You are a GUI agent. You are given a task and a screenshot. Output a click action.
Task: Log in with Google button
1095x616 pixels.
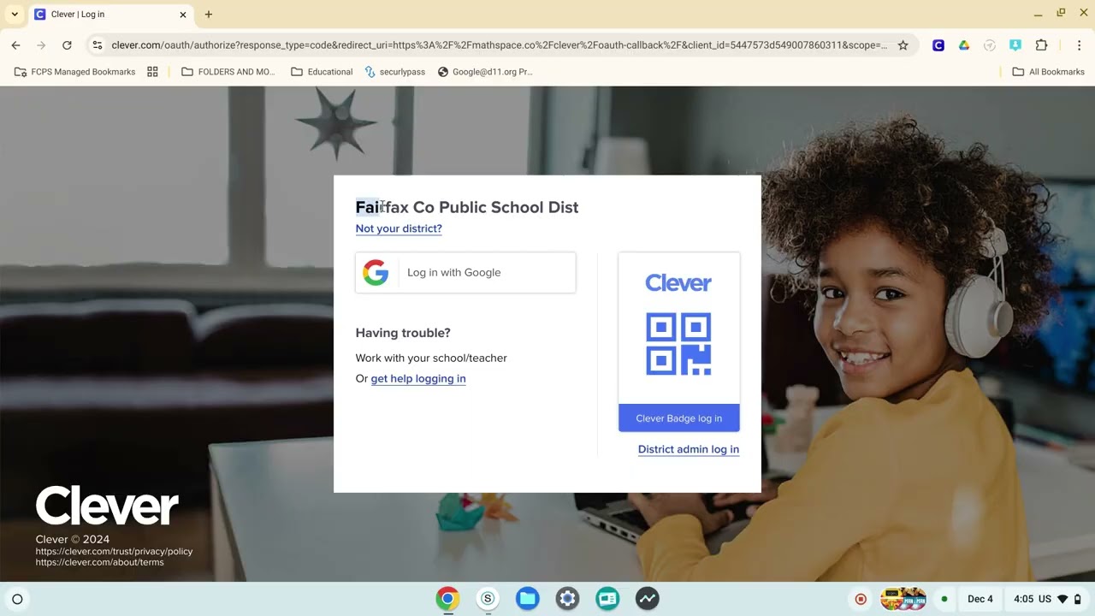coord(465,272)
